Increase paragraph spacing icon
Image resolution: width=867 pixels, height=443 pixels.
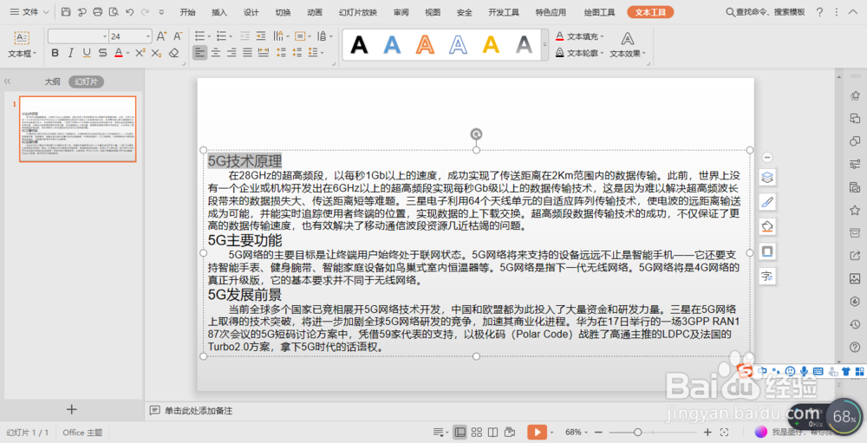coord(282,53)
